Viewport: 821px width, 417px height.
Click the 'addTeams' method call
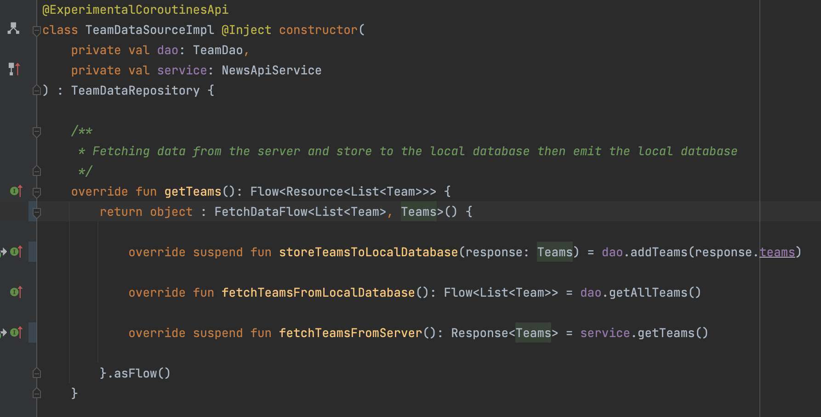point(659,252)
